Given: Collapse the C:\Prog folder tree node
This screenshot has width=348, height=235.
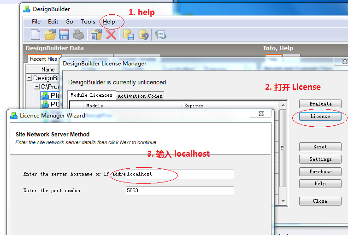Looking at the screenshot, I should (x=37, y=87).
